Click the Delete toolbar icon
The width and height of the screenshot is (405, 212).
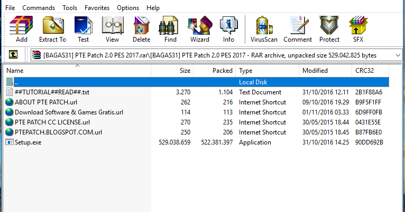click(141, 25)
